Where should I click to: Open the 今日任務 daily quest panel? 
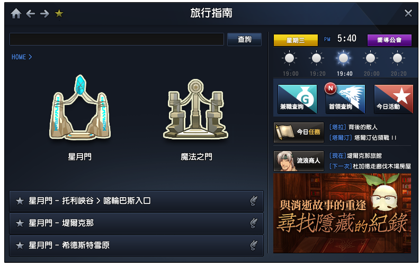[299, 132]
